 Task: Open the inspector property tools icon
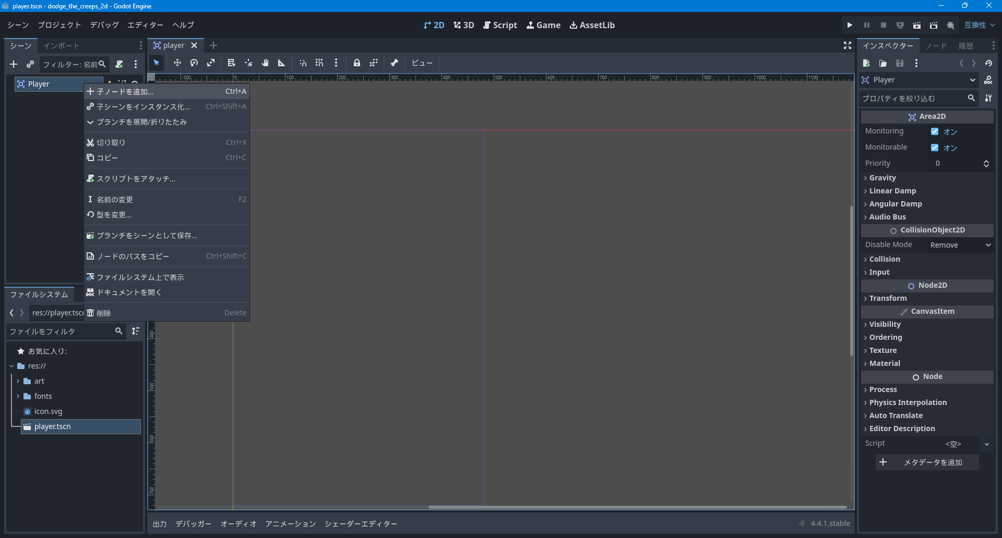[x=988, y=98]
